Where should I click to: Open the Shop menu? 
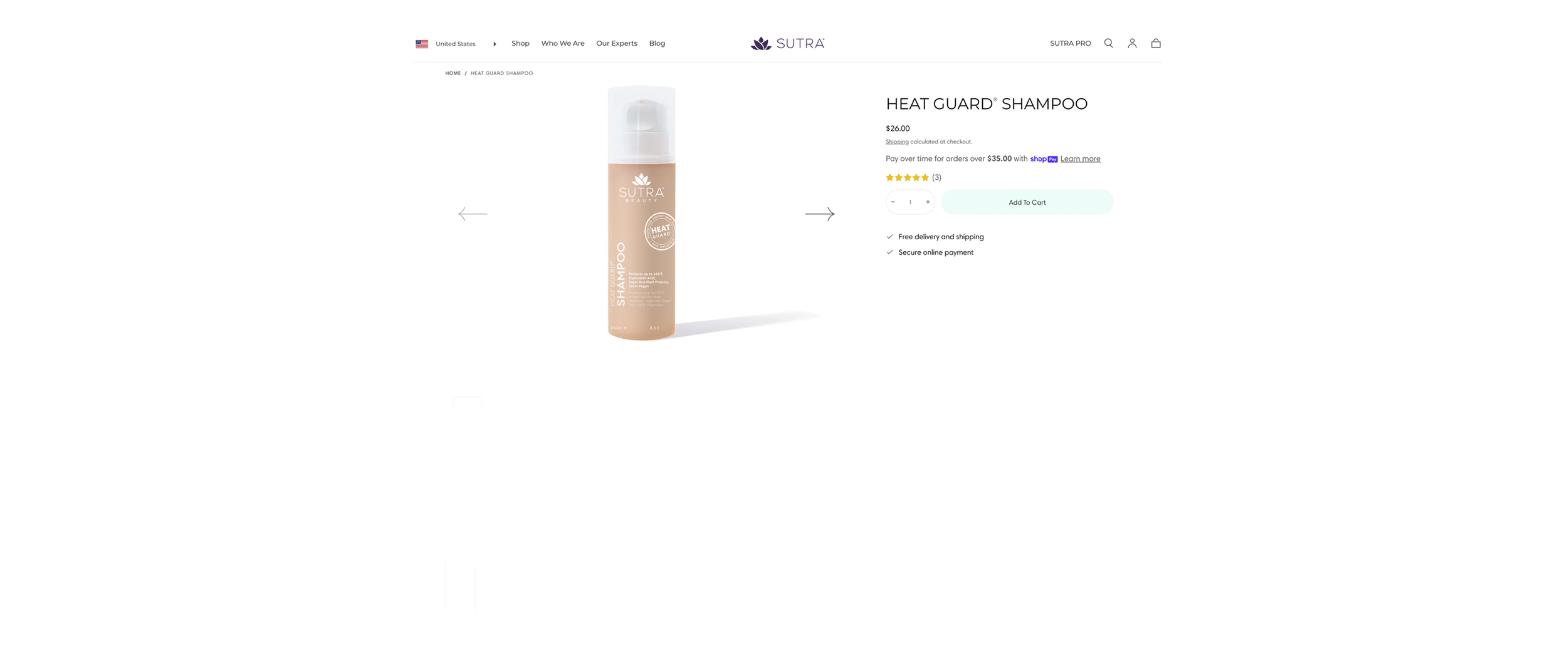click(520, 43)
